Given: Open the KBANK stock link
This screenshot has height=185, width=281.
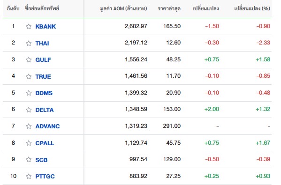Looking at the screenshot, I should pyautogui.click(x=46, y=27).
